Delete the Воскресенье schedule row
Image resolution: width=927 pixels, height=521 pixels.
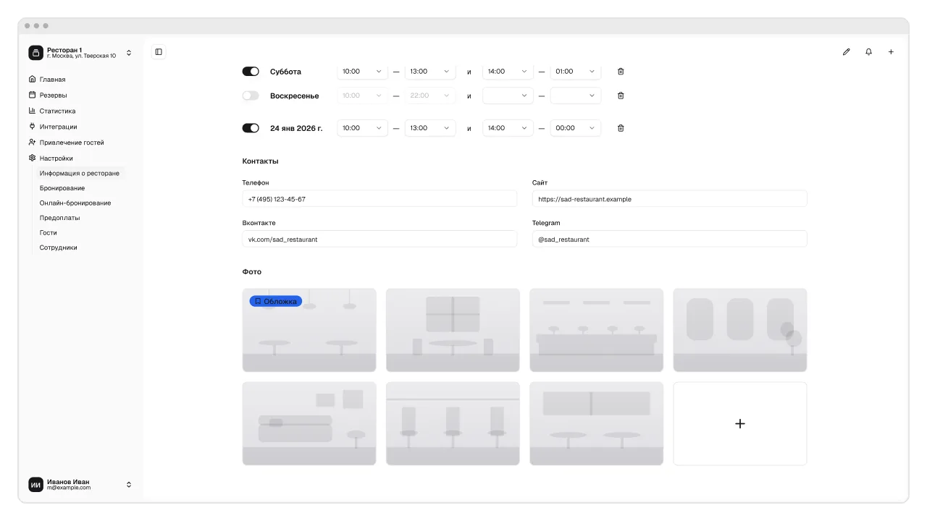[621, 96]
